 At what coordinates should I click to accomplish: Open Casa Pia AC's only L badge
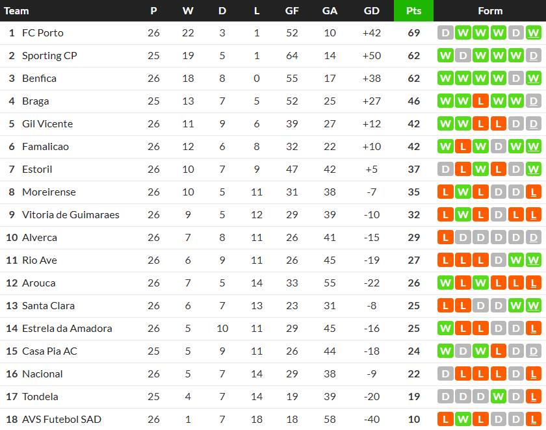[498, 351]
